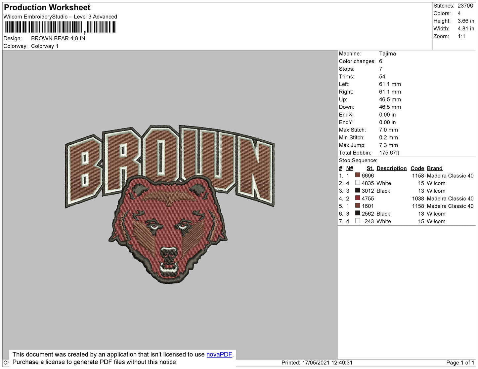Select the Min Stitch value '0.2 mm'

click(x=388, y=137)
